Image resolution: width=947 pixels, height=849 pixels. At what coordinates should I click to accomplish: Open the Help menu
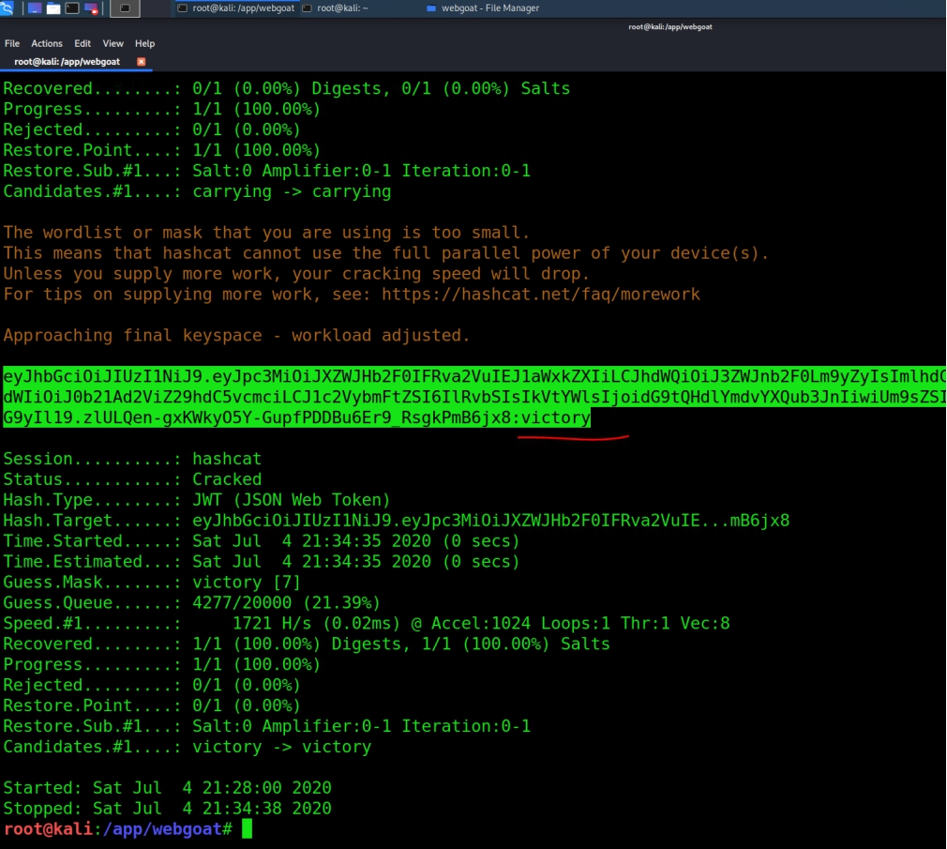(x=145, y=43)
